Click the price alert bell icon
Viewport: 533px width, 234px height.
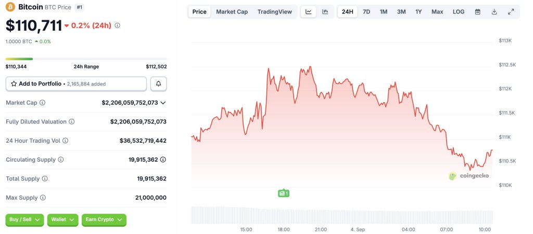click(x=159, y=84)
